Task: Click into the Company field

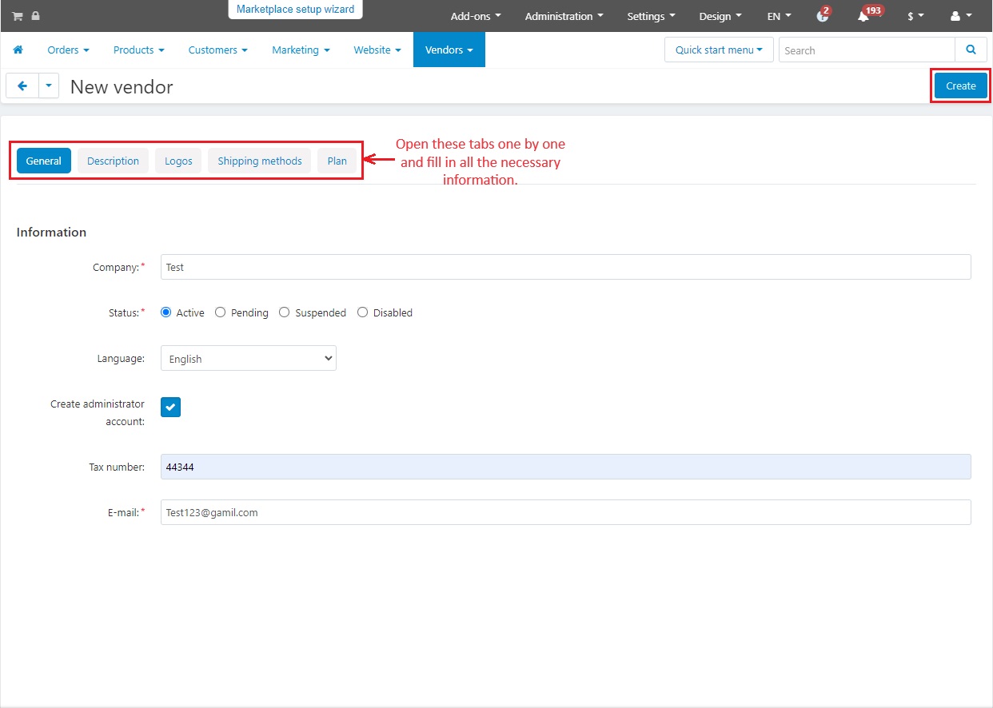Action: [x=566, y=267]
